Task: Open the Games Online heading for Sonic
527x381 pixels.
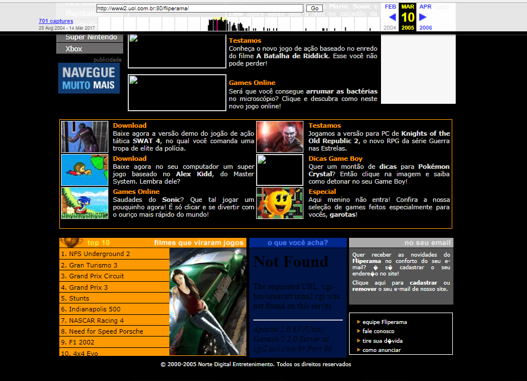Action: (x=136, y=192)
